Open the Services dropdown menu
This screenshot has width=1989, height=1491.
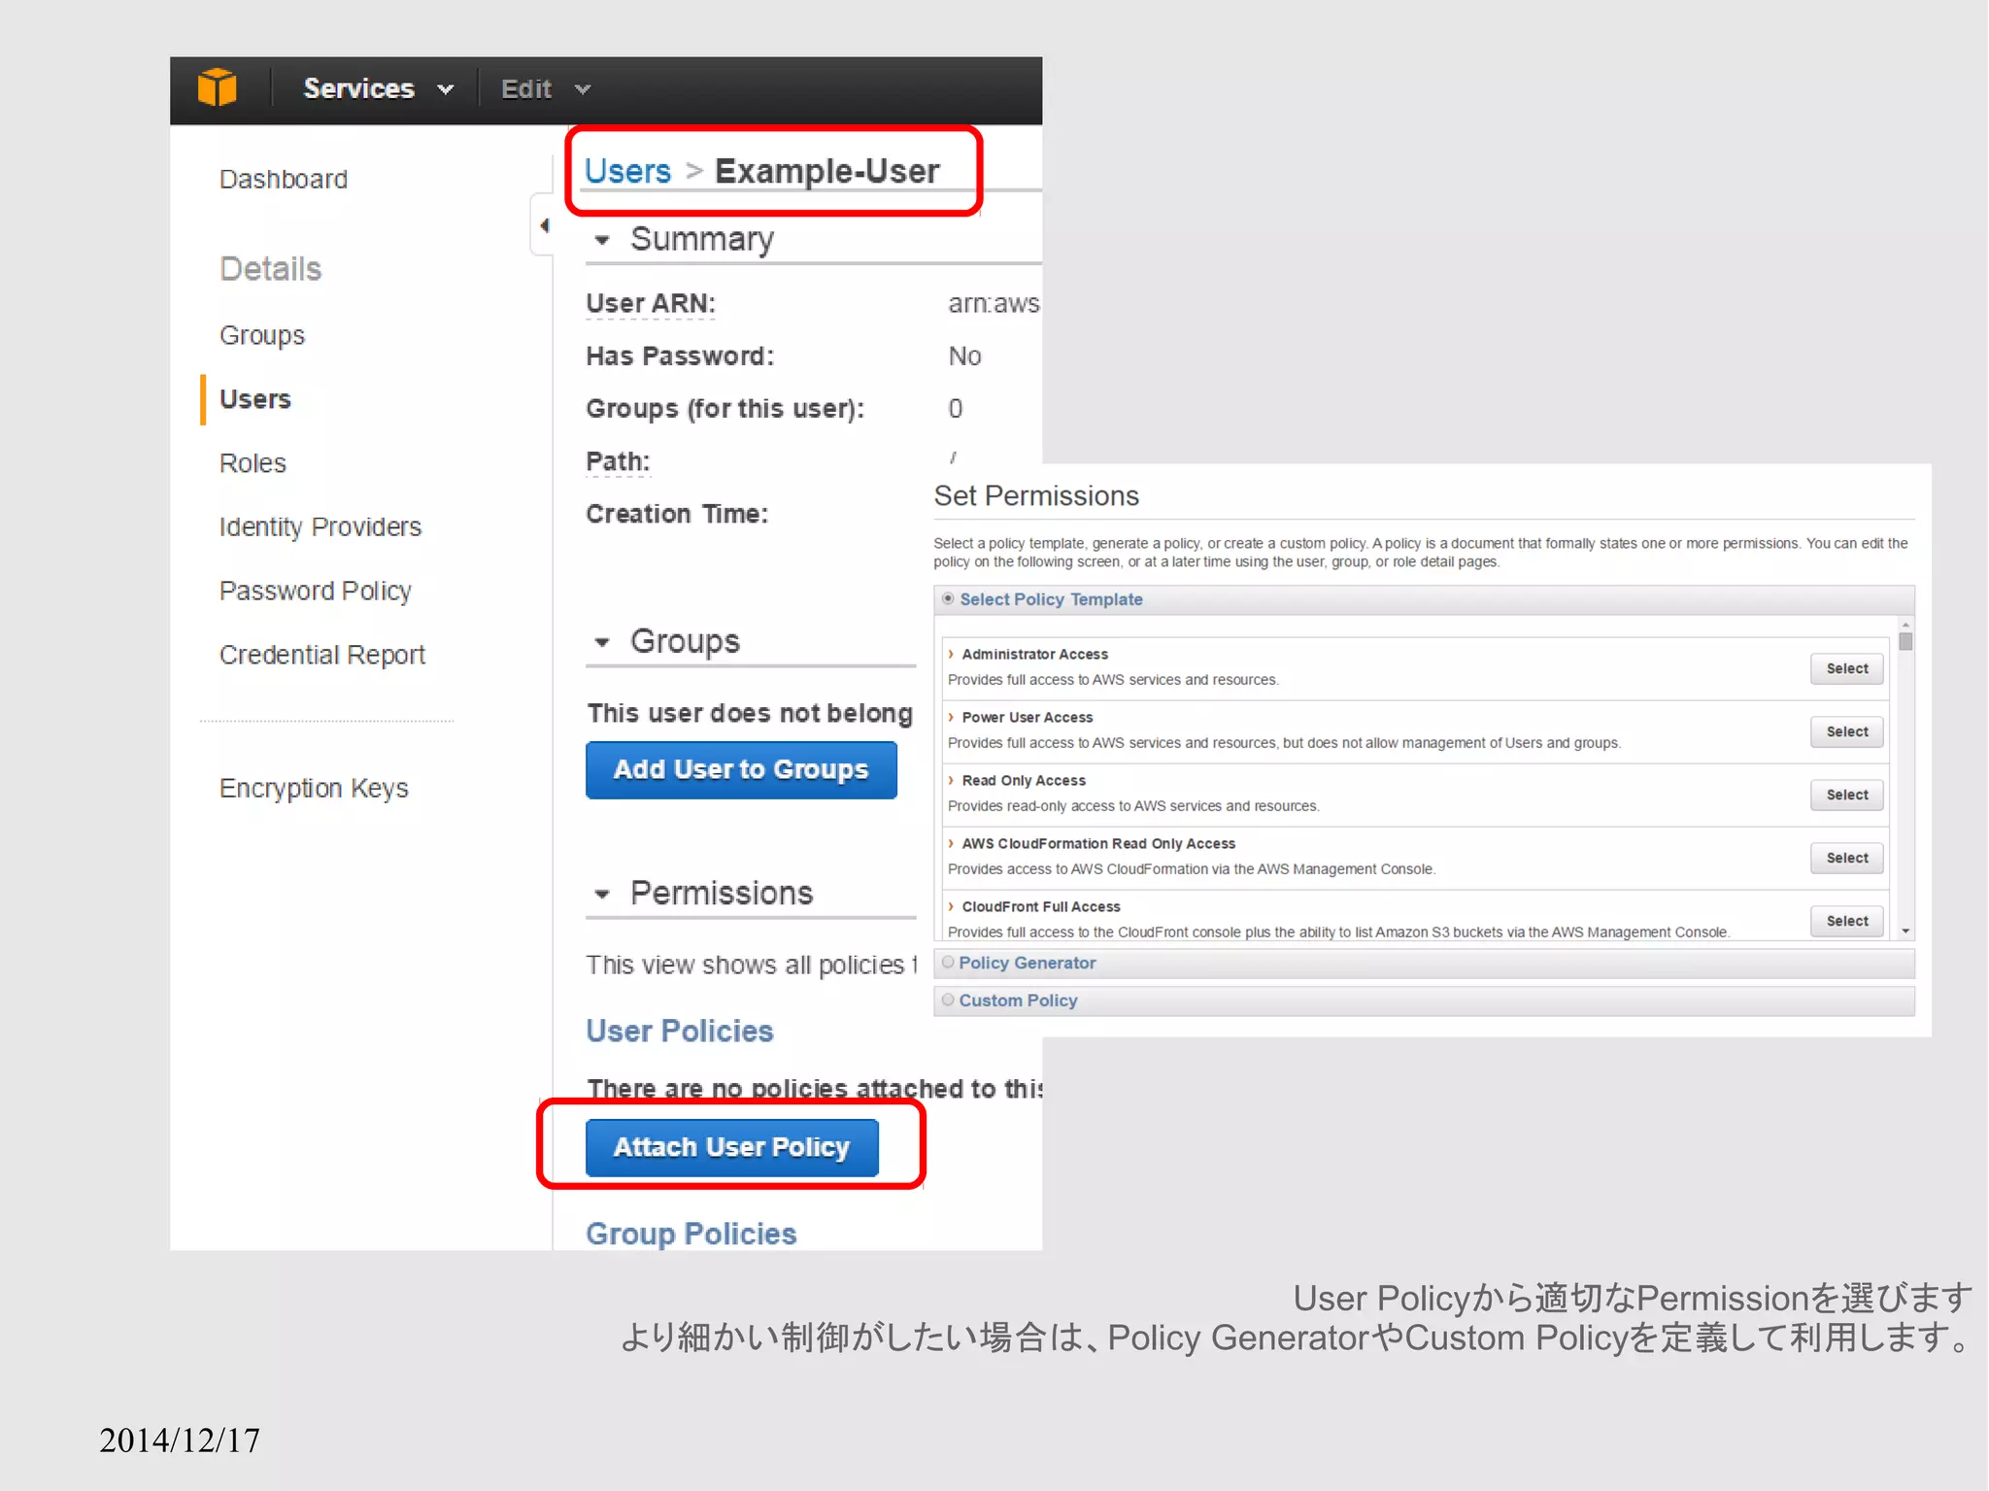(x=378, y=89)
